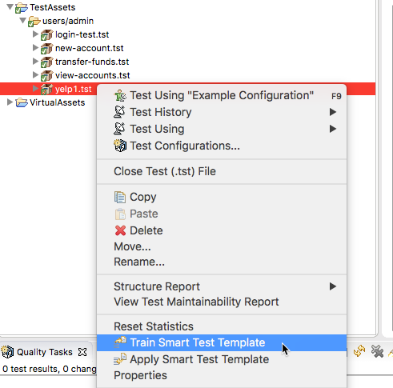
Task: Click the yellow refresh arrows toolbar icon
Action: [359, 350]
